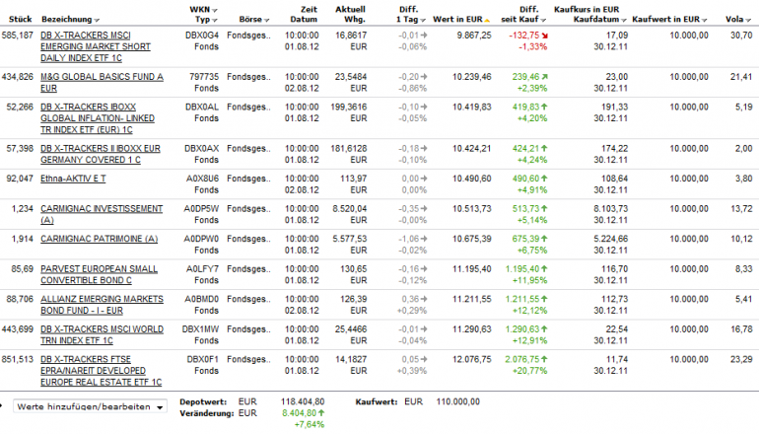
Task: Click the green up arrow next to 419,83
Action: coord(544,107)
